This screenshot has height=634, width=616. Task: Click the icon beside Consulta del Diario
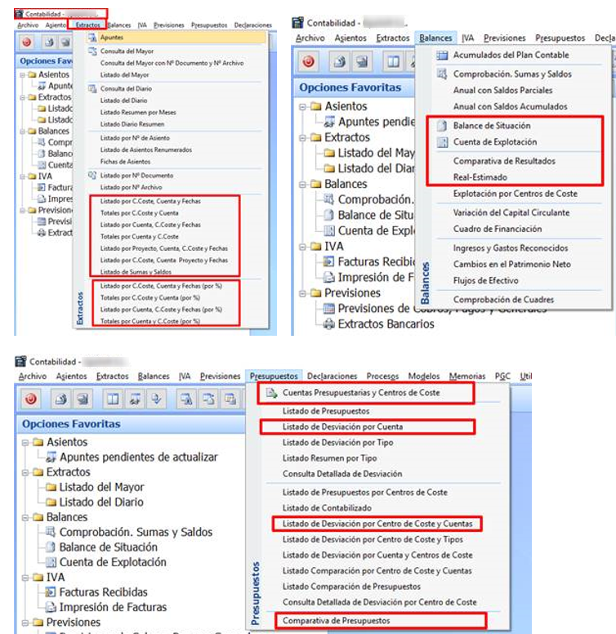(x=92, y=88)
